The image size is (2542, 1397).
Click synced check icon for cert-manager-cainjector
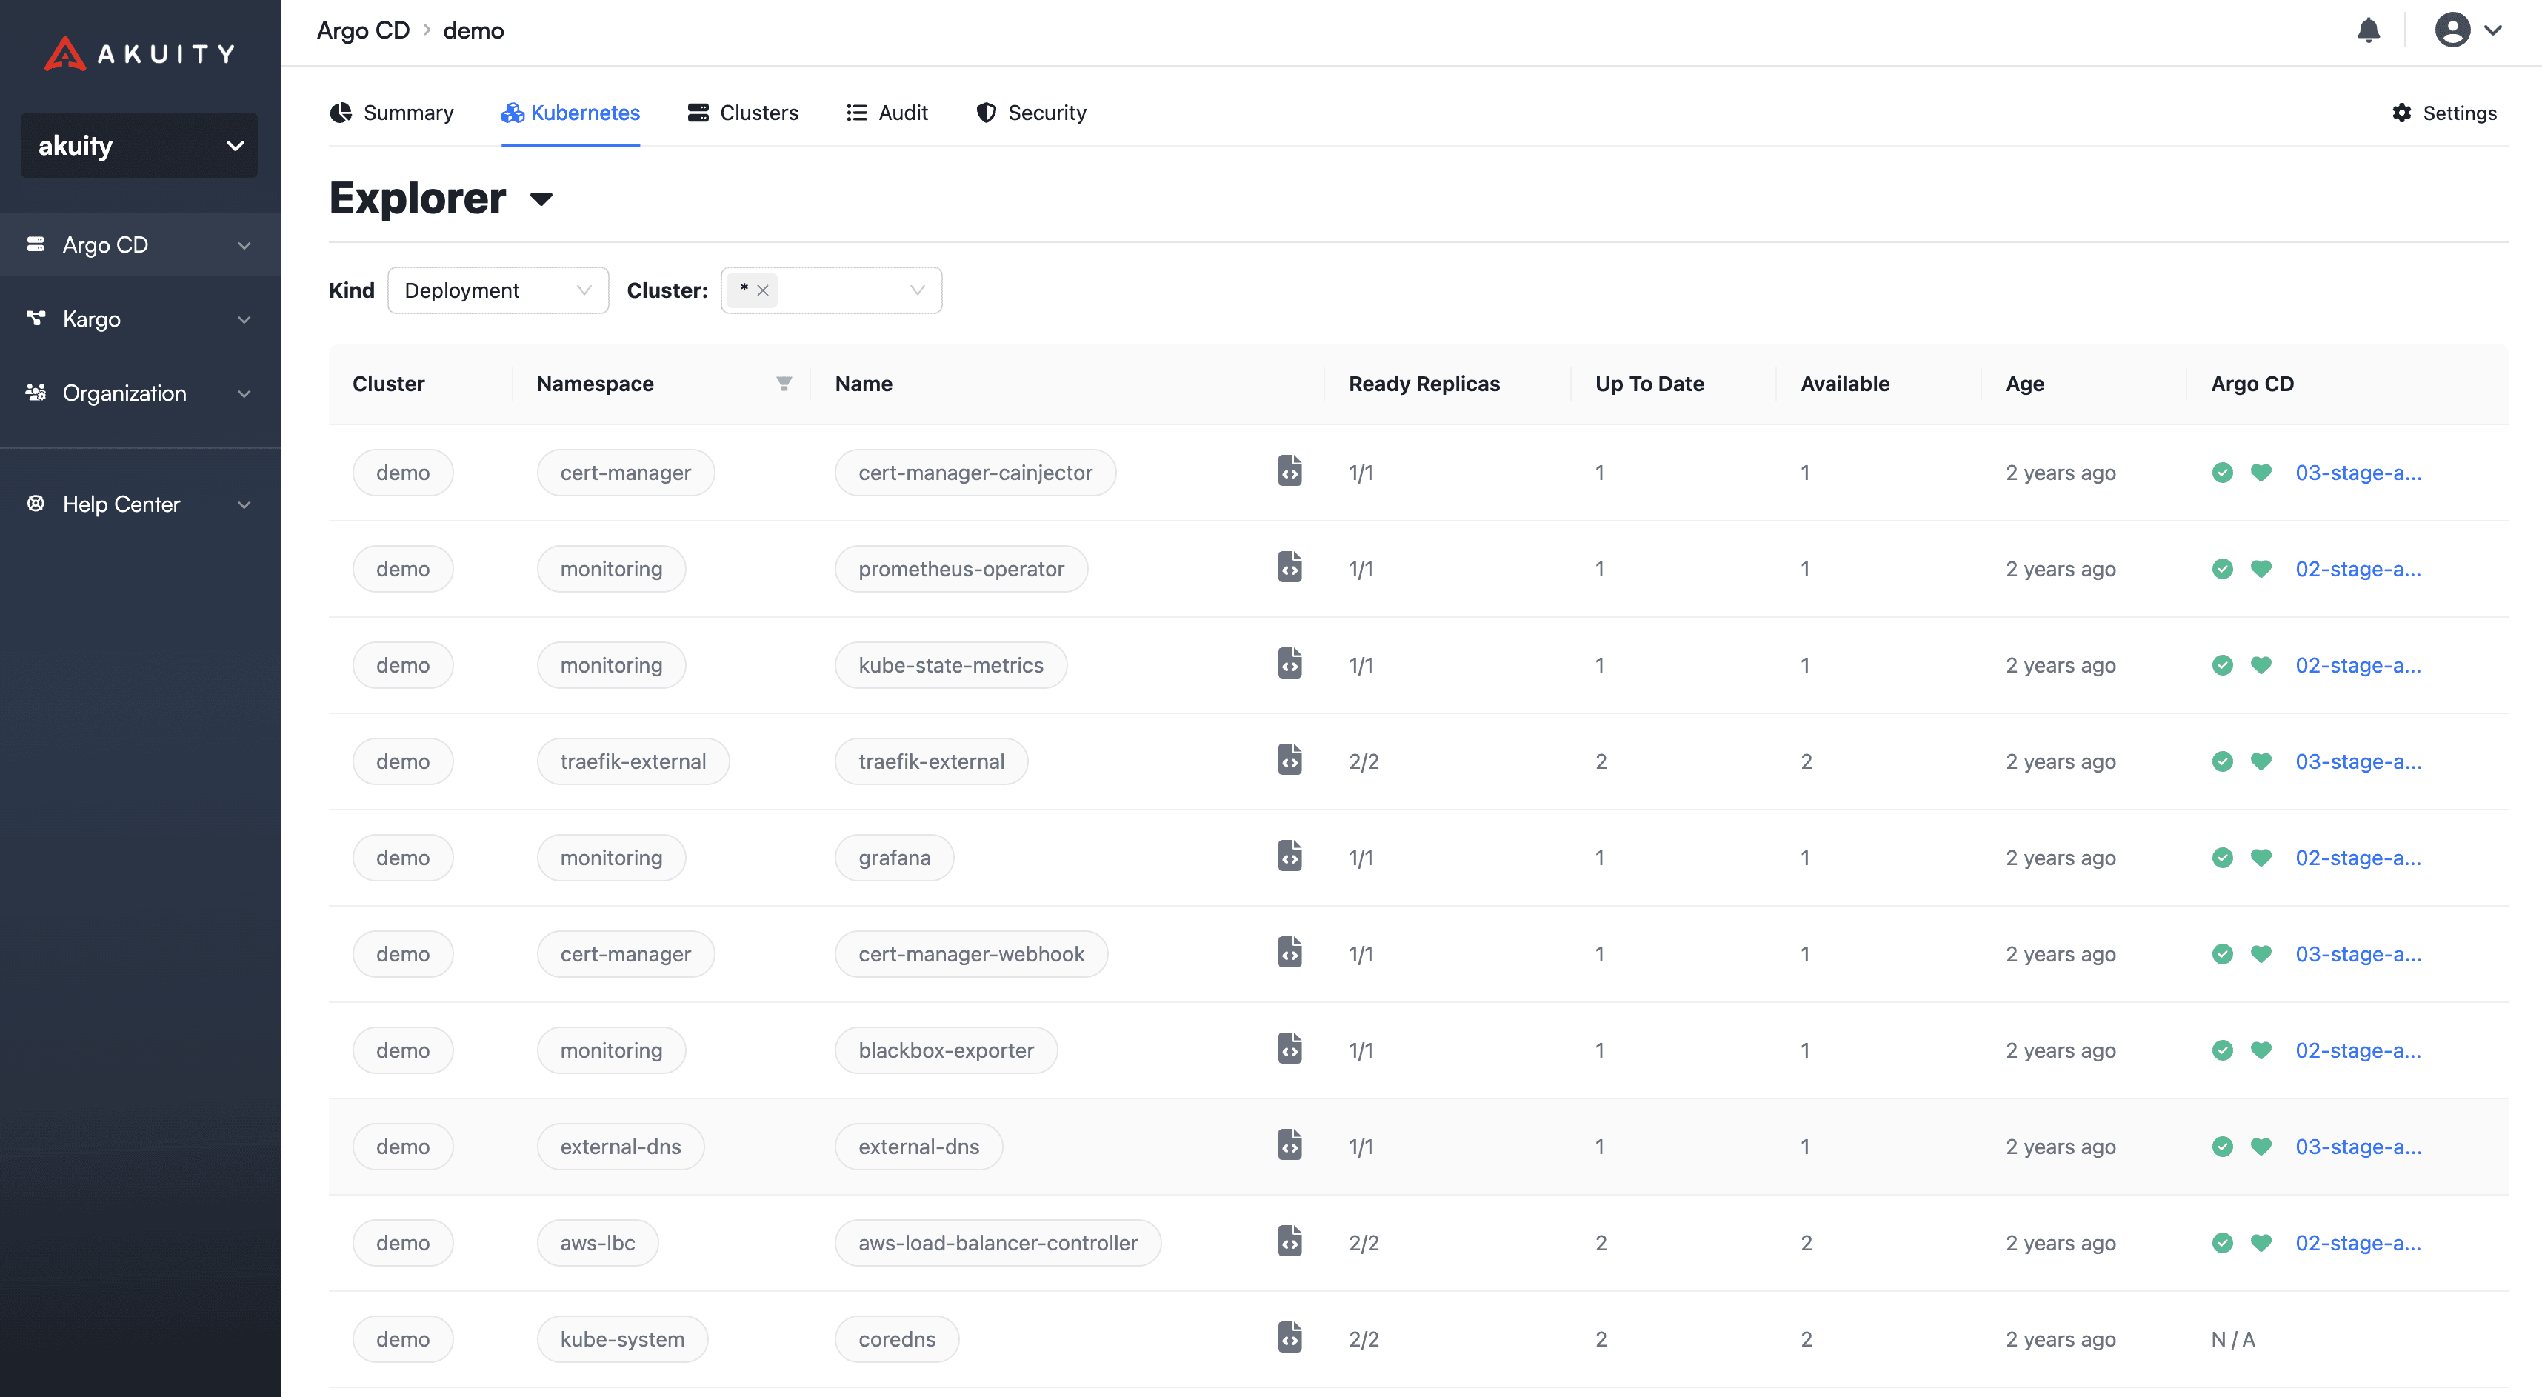point(2222,473)
